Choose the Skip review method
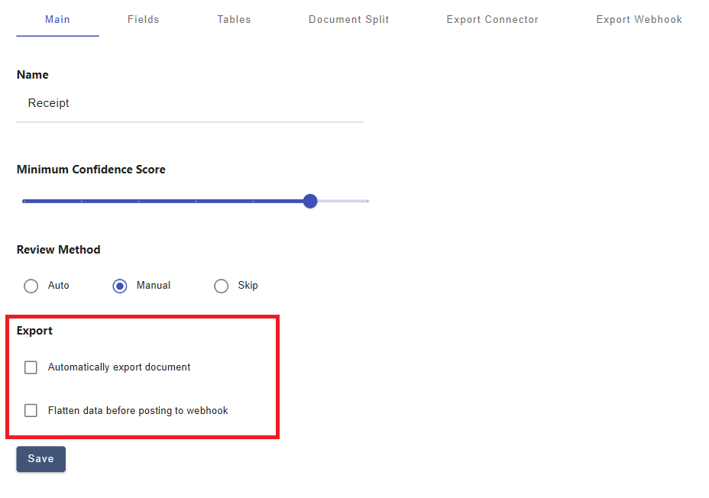Screen dimensions: 709x498 (221, 286)
